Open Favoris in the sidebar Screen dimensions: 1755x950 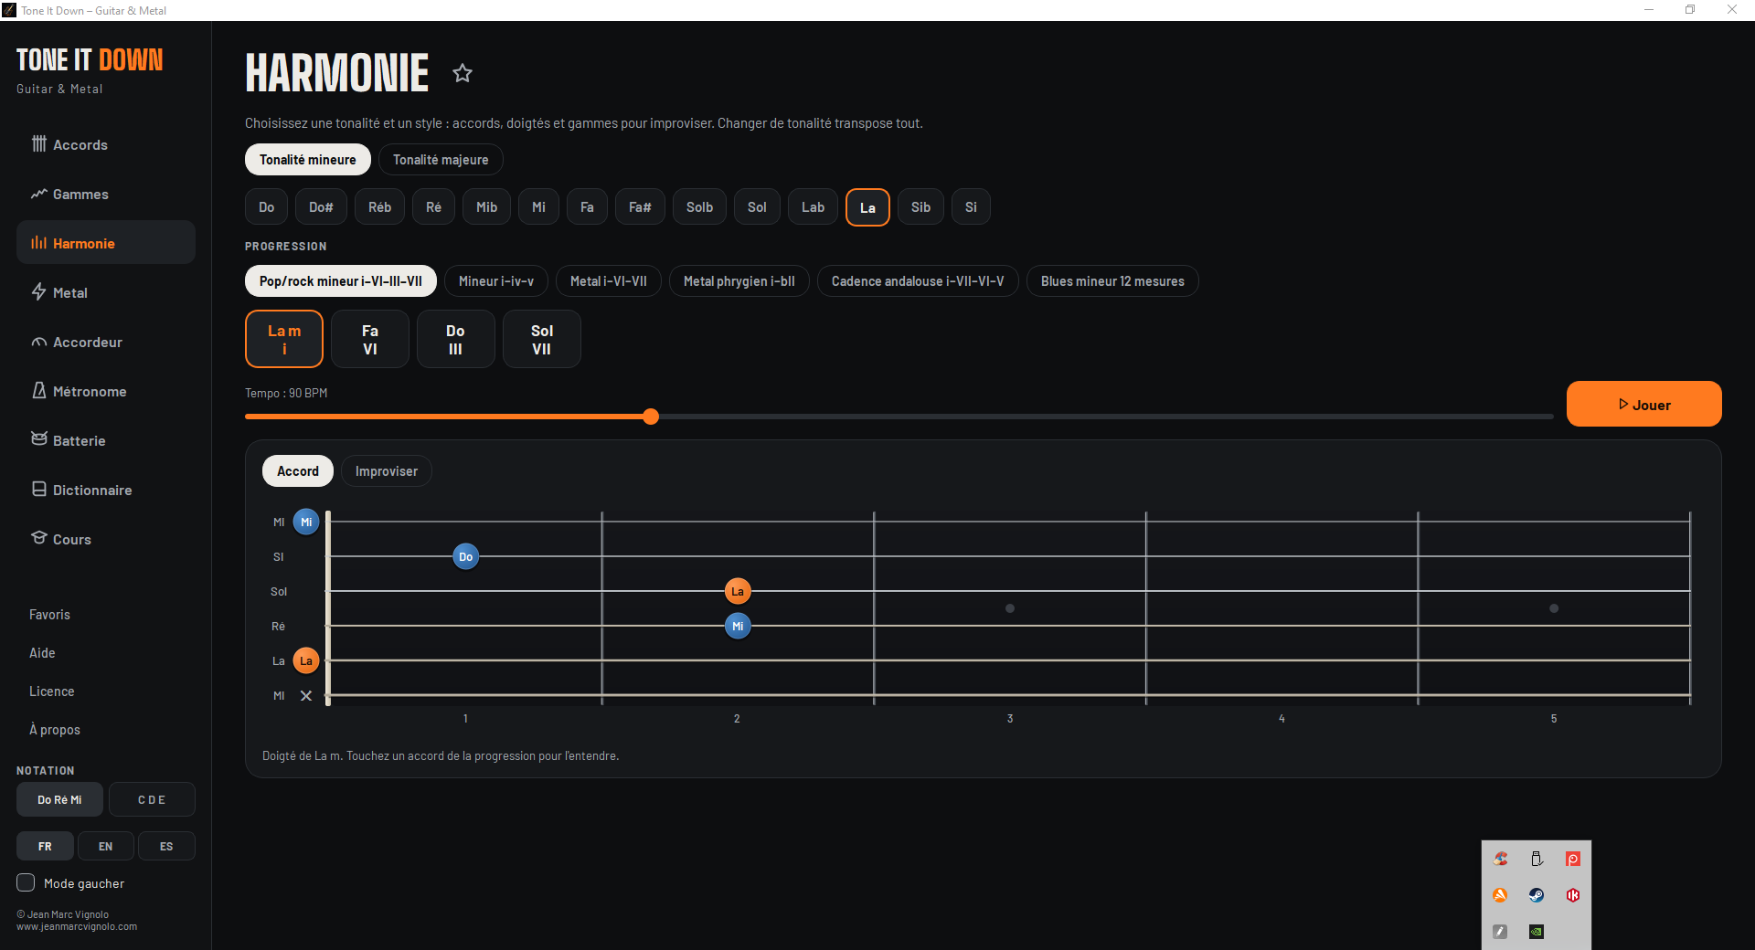pos(49,615)
